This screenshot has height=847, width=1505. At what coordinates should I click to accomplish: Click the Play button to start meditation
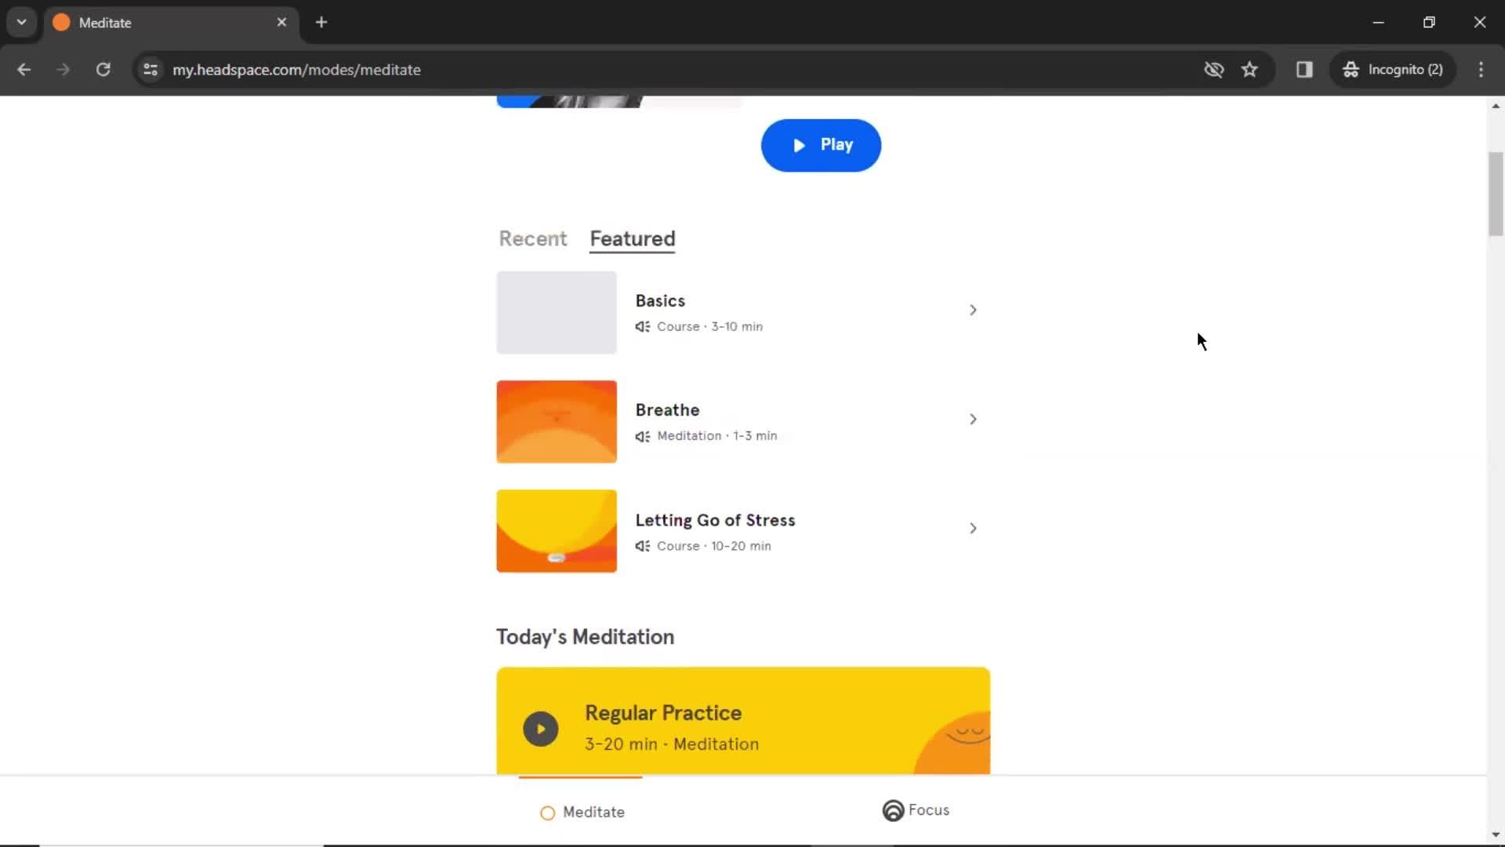coord(821,145)
